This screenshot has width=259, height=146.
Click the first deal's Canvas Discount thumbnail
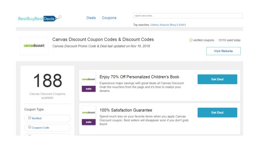coord(89,79)
